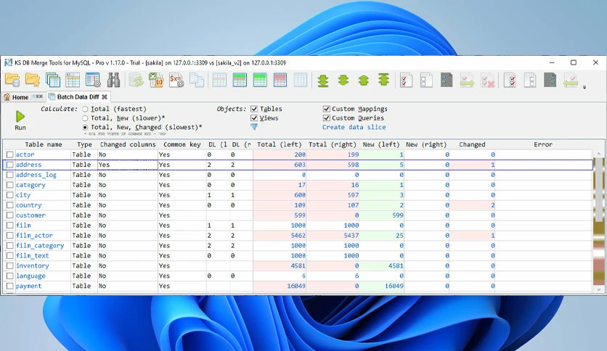Click document icon with green right arrow
This screenshot has height=351, width=607.
(x=467, y=80)
